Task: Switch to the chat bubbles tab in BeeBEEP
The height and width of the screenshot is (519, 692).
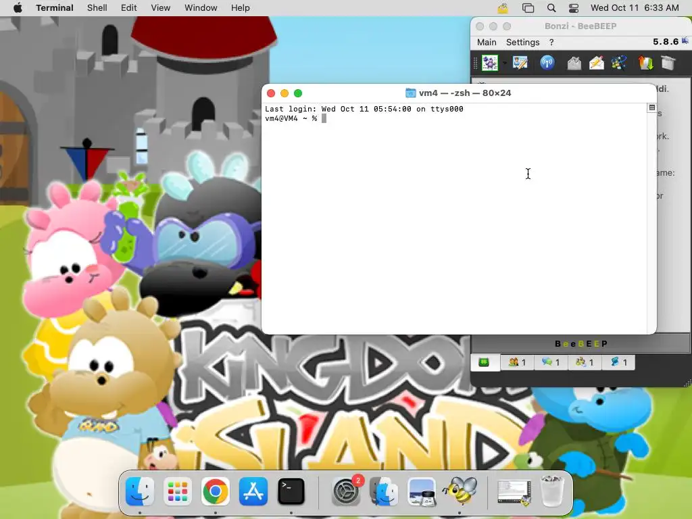Action: click(551, 362)
